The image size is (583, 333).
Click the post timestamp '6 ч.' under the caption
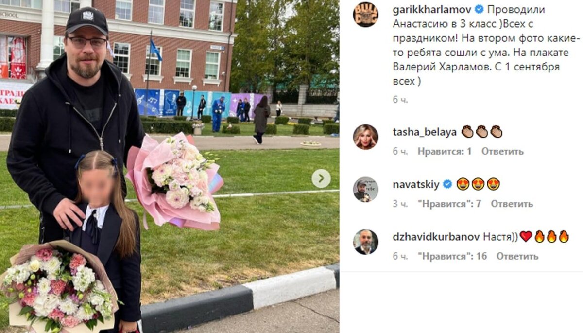pos(400,99)
